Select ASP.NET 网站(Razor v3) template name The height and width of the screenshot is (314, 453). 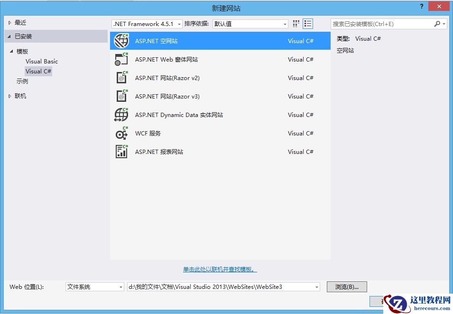pyautogui.click(x=167, y=96)
